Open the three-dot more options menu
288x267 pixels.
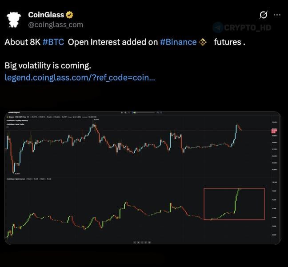click(277, 15)
